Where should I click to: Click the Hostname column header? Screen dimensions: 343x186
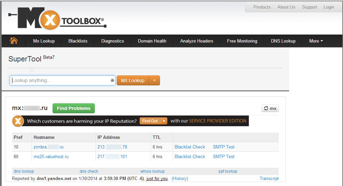click(44, 137)
